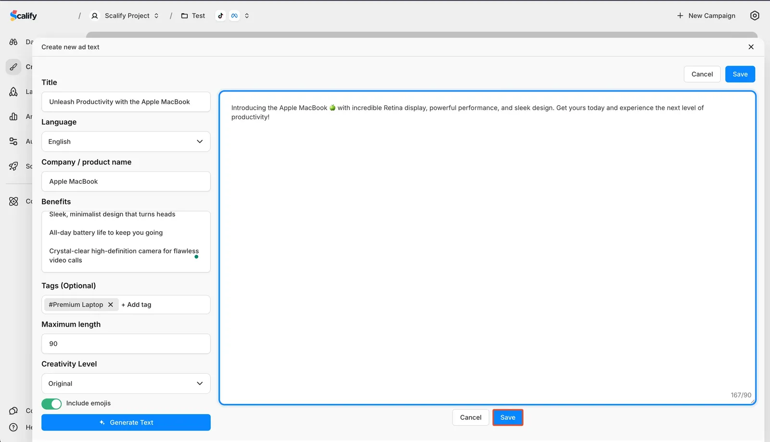
Task: Open the Creativity Level dropdown
Action: (126, 383)
